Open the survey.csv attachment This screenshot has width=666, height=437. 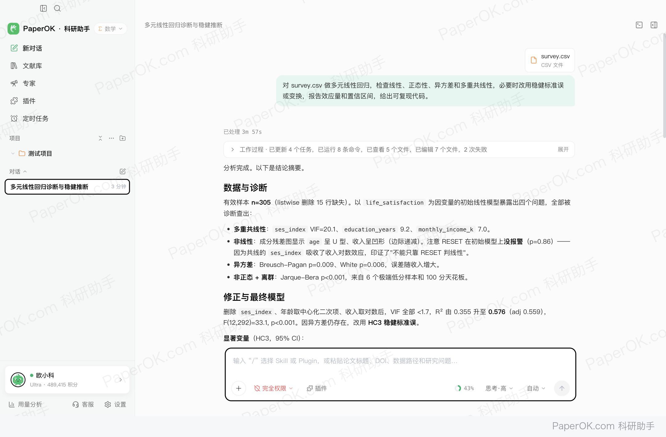[550, 60]
